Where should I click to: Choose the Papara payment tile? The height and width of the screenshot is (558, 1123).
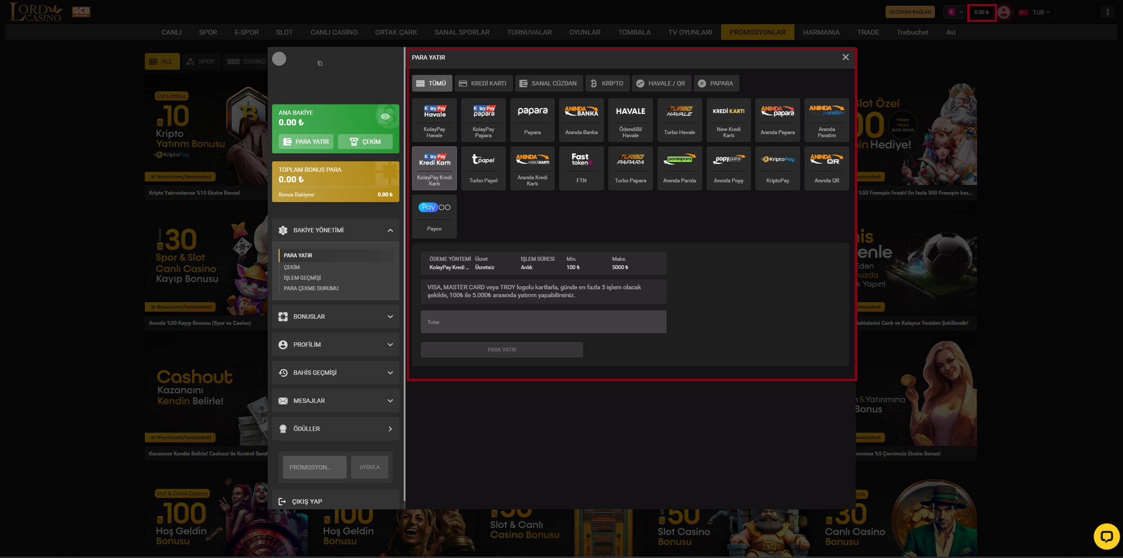coord(532,120)
